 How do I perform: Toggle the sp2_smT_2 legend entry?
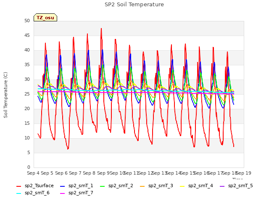[x=116, y=186]
